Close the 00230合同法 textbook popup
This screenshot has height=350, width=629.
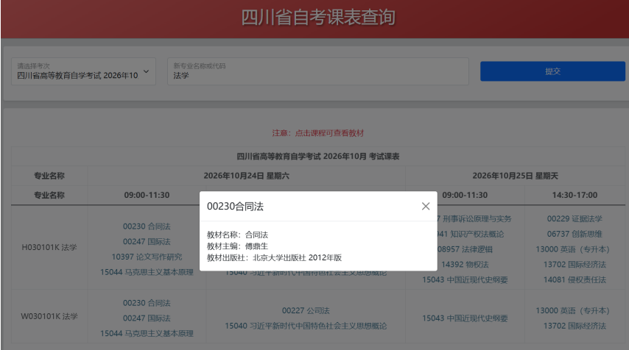426,206
